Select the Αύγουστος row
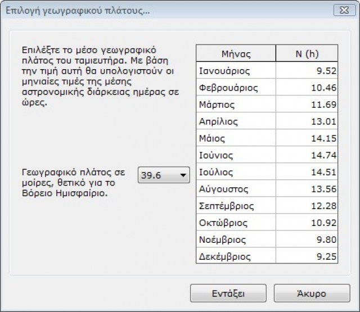This screenshot has width=360, height=312. [x=236, y=189]
